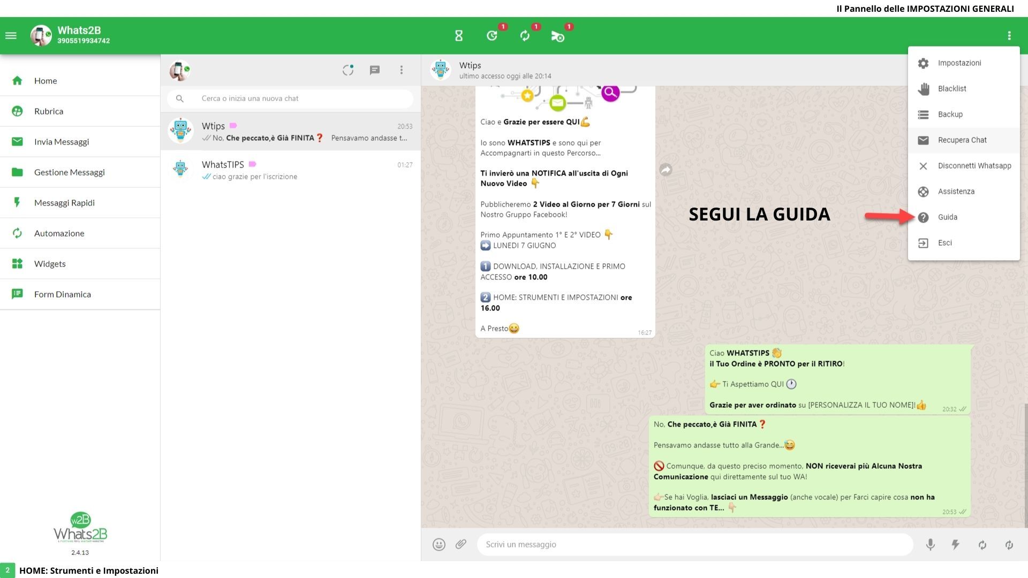This screenshot has width=1028, height=578.
Task: Insert a quick message with lightning icon
Action: pos(956,545)
